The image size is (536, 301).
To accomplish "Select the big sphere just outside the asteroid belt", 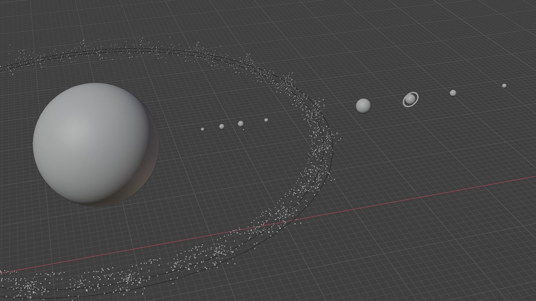I will click(363, 106).
